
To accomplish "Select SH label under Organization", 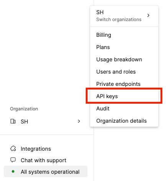I will 25,122.
